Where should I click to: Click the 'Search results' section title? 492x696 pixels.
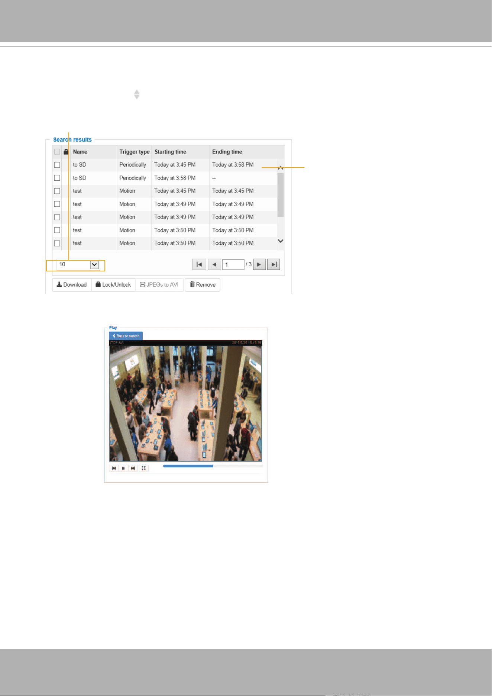pyautogui.click(x=72, y=140)
